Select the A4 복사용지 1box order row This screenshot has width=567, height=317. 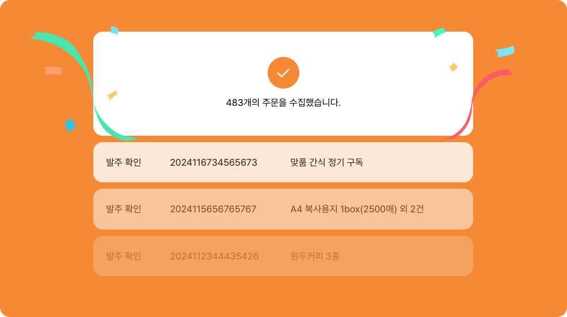pyautogui.click(x=283, y=209)
